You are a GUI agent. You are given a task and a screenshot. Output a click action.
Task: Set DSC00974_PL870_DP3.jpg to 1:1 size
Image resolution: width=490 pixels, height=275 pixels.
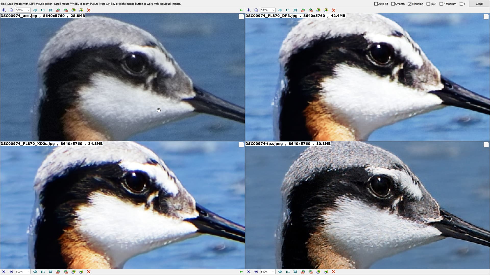coord(288,10)
